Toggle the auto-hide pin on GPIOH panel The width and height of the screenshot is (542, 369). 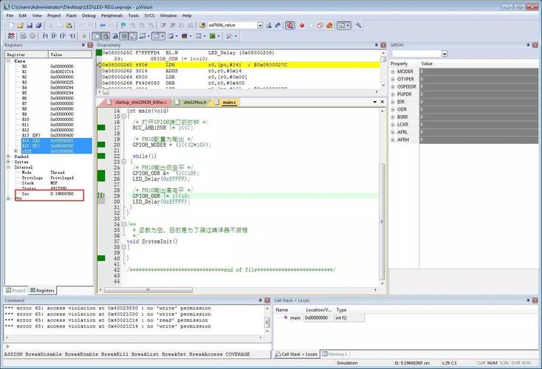point(528,45)
